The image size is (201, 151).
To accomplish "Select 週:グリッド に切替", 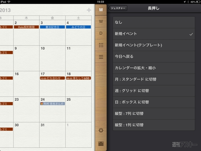I will 154,91.
